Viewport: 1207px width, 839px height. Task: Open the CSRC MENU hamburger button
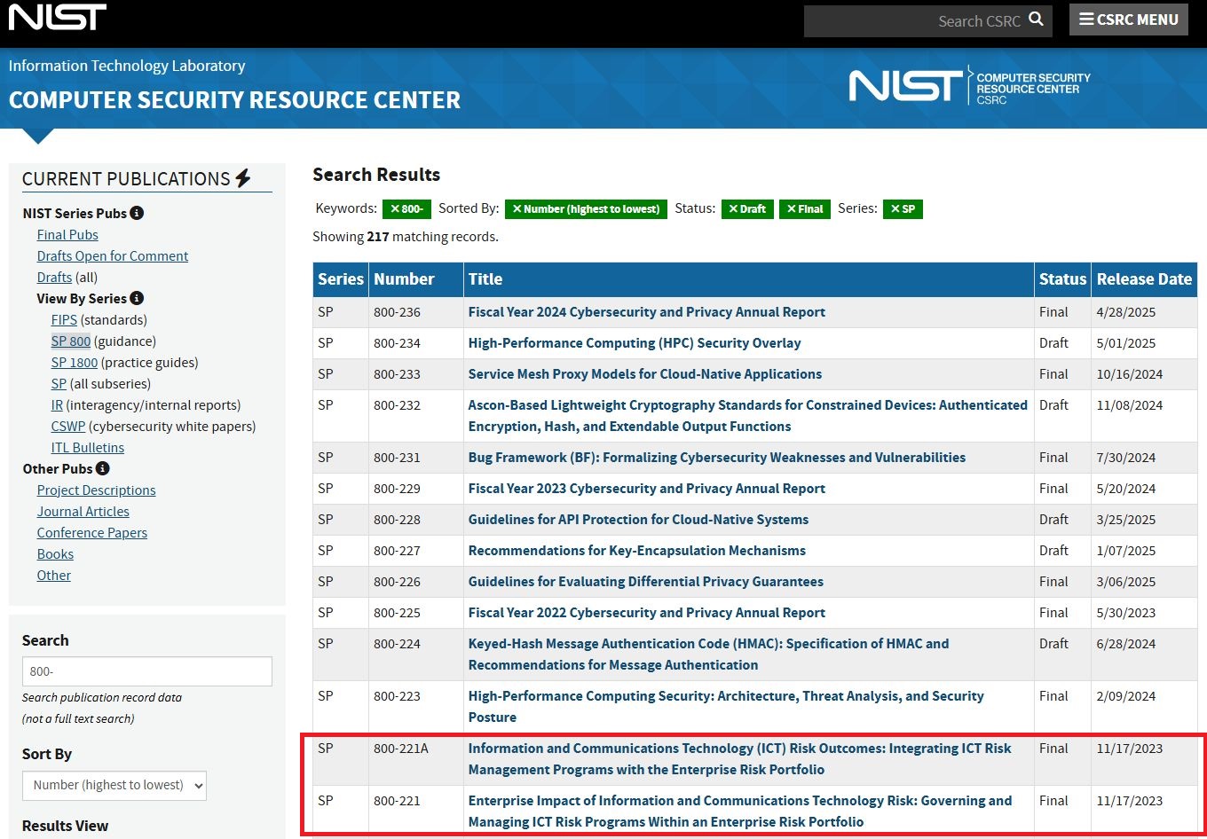1129,20
